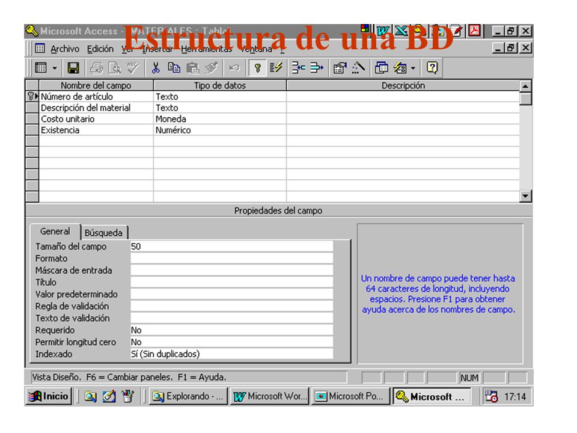Switch to the General properties tab
Image resolution: width=577 pixels, height=433 pixels.
coord(55,231)
